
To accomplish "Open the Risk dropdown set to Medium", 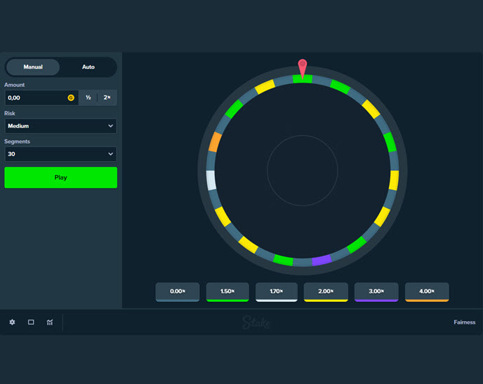I will [60, 126].
